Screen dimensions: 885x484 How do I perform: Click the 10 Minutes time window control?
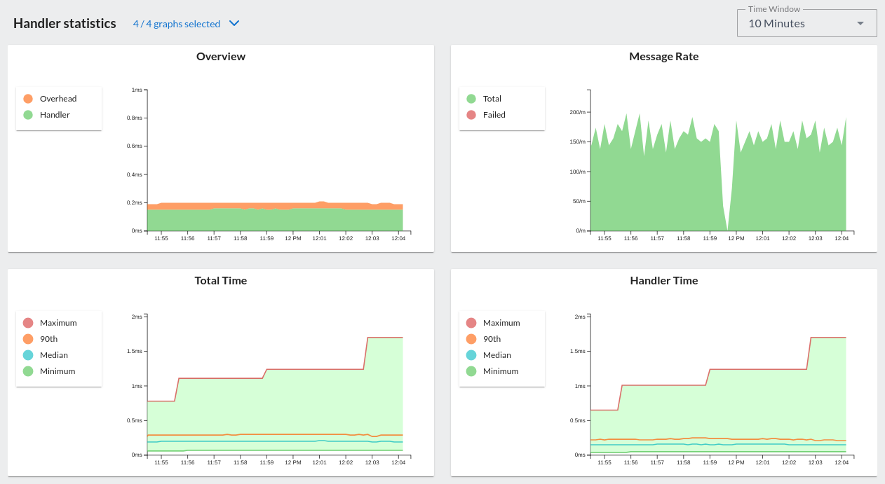tap(806, 23)
